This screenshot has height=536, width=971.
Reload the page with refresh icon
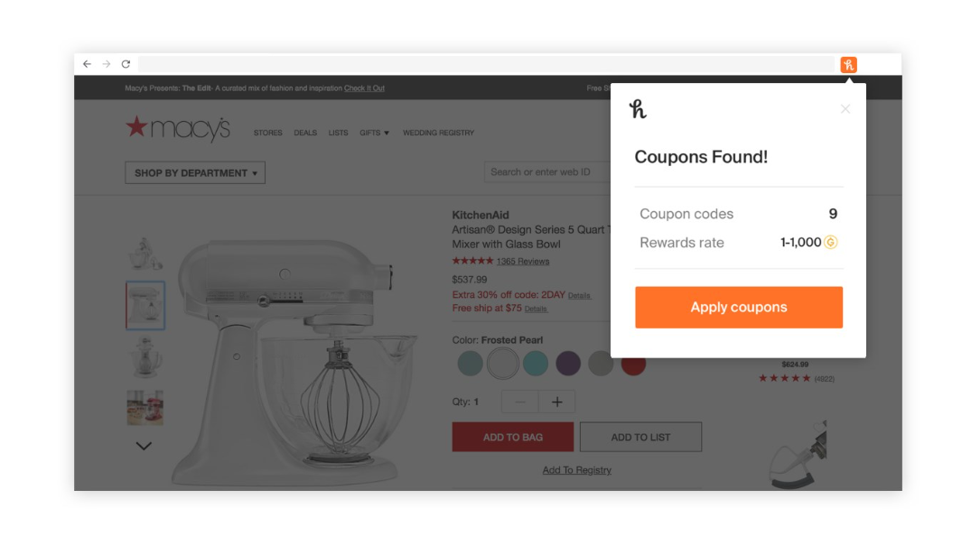(126, 64)
